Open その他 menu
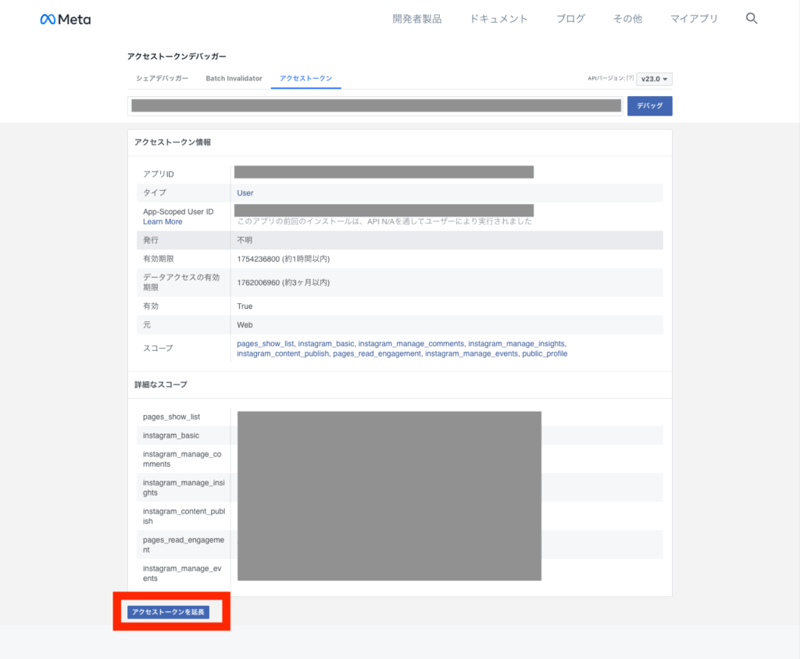The height and width of the screenshot is (659, 800). [627, 19]
